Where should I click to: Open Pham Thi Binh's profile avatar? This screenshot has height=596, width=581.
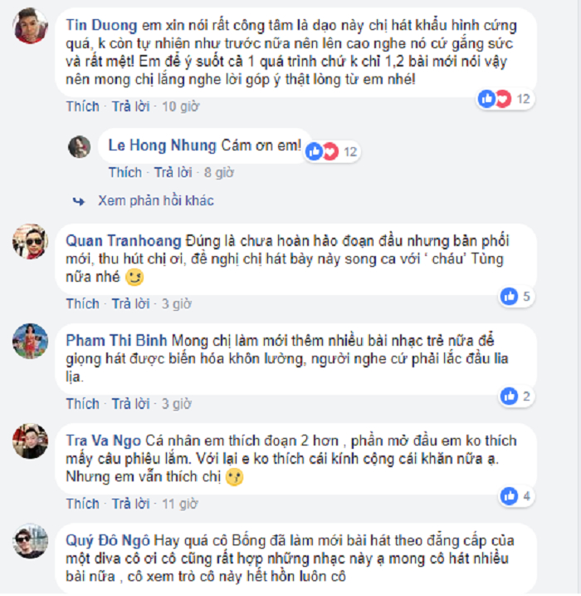click(x=31, y=342)
